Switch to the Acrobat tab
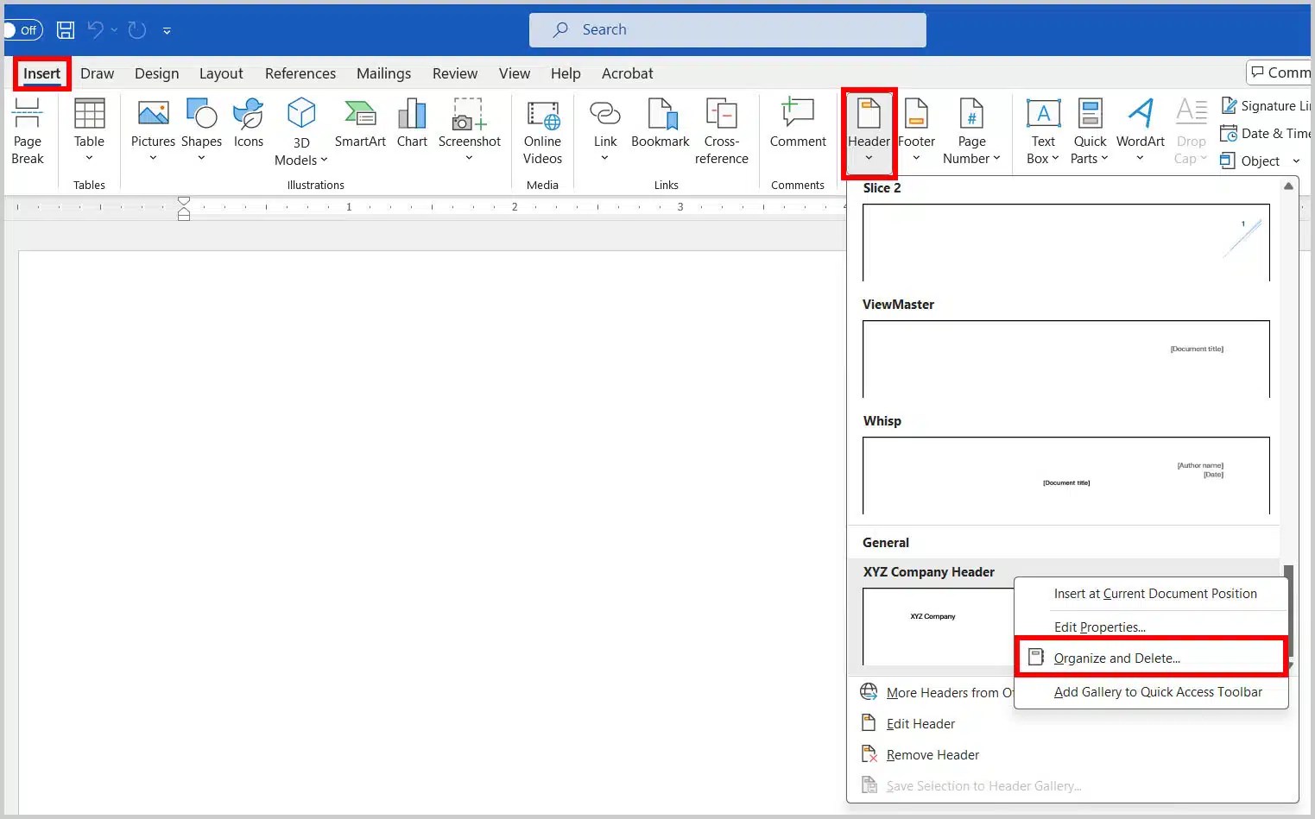1315x819 pixels. (x=627, y=73)
